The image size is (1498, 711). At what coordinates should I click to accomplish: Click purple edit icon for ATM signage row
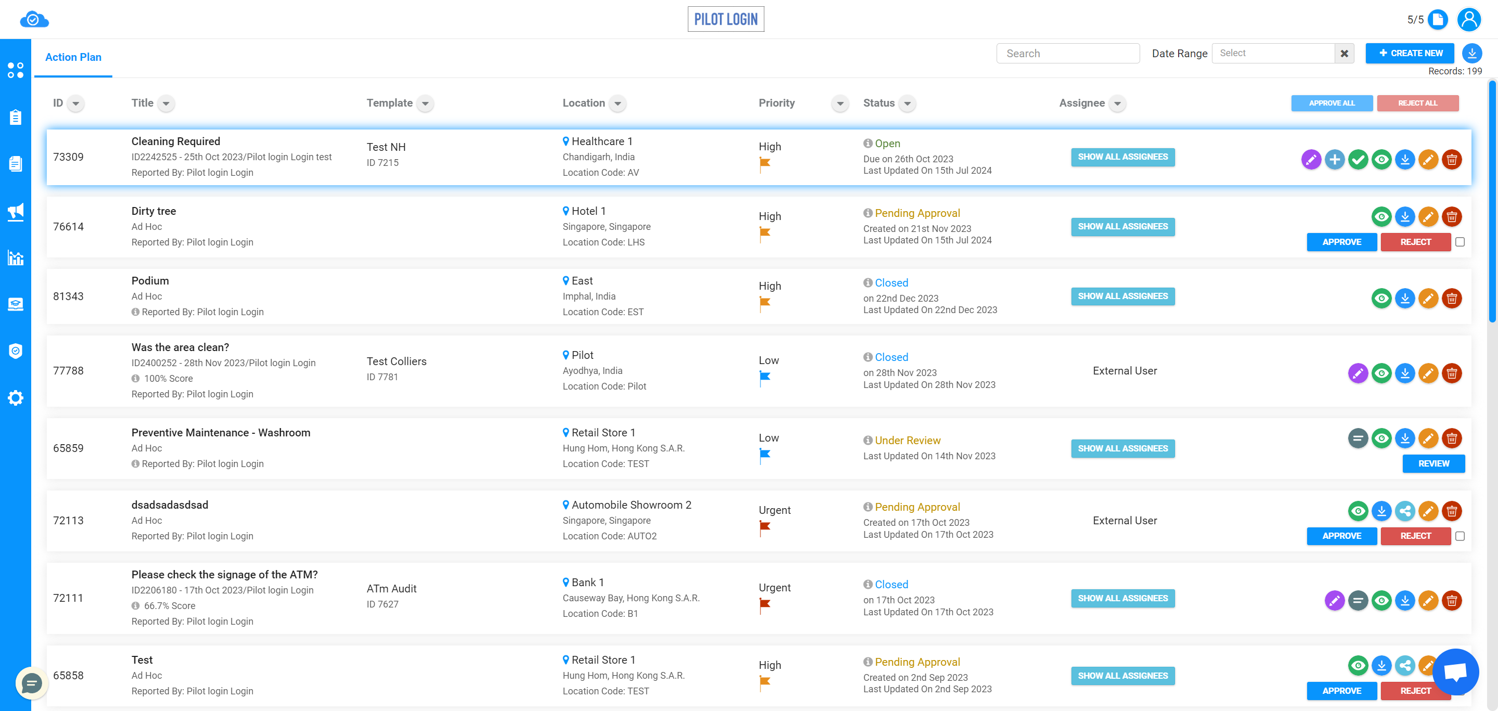(1335, 600)
